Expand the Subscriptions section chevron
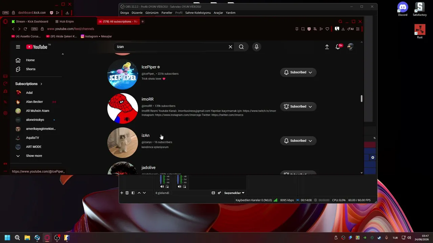Screen dimensions: 433x243 pyautogui.click(x=41, y=84)
